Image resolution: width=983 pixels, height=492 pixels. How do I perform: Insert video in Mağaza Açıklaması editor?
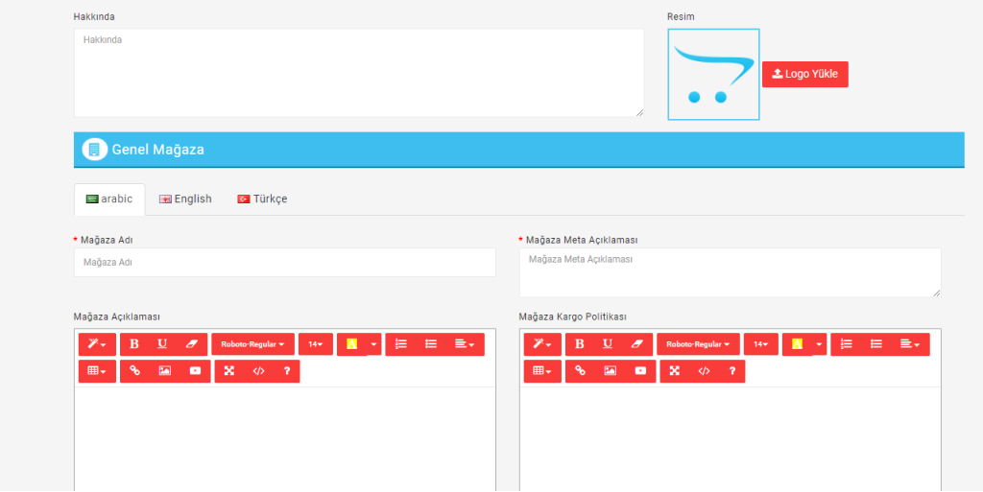point(195,371)
